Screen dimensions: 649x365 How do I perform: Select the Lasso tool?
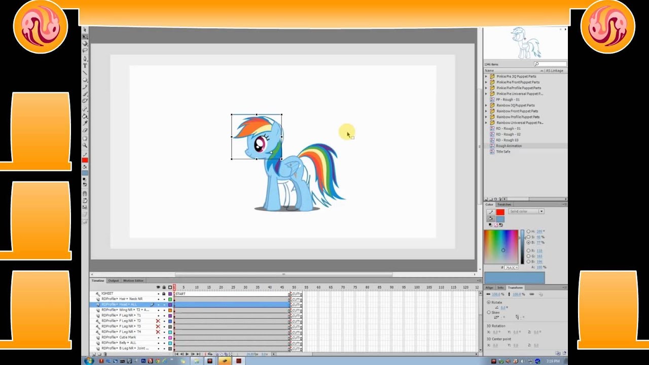pyautogui.click(x=85, y=50)
